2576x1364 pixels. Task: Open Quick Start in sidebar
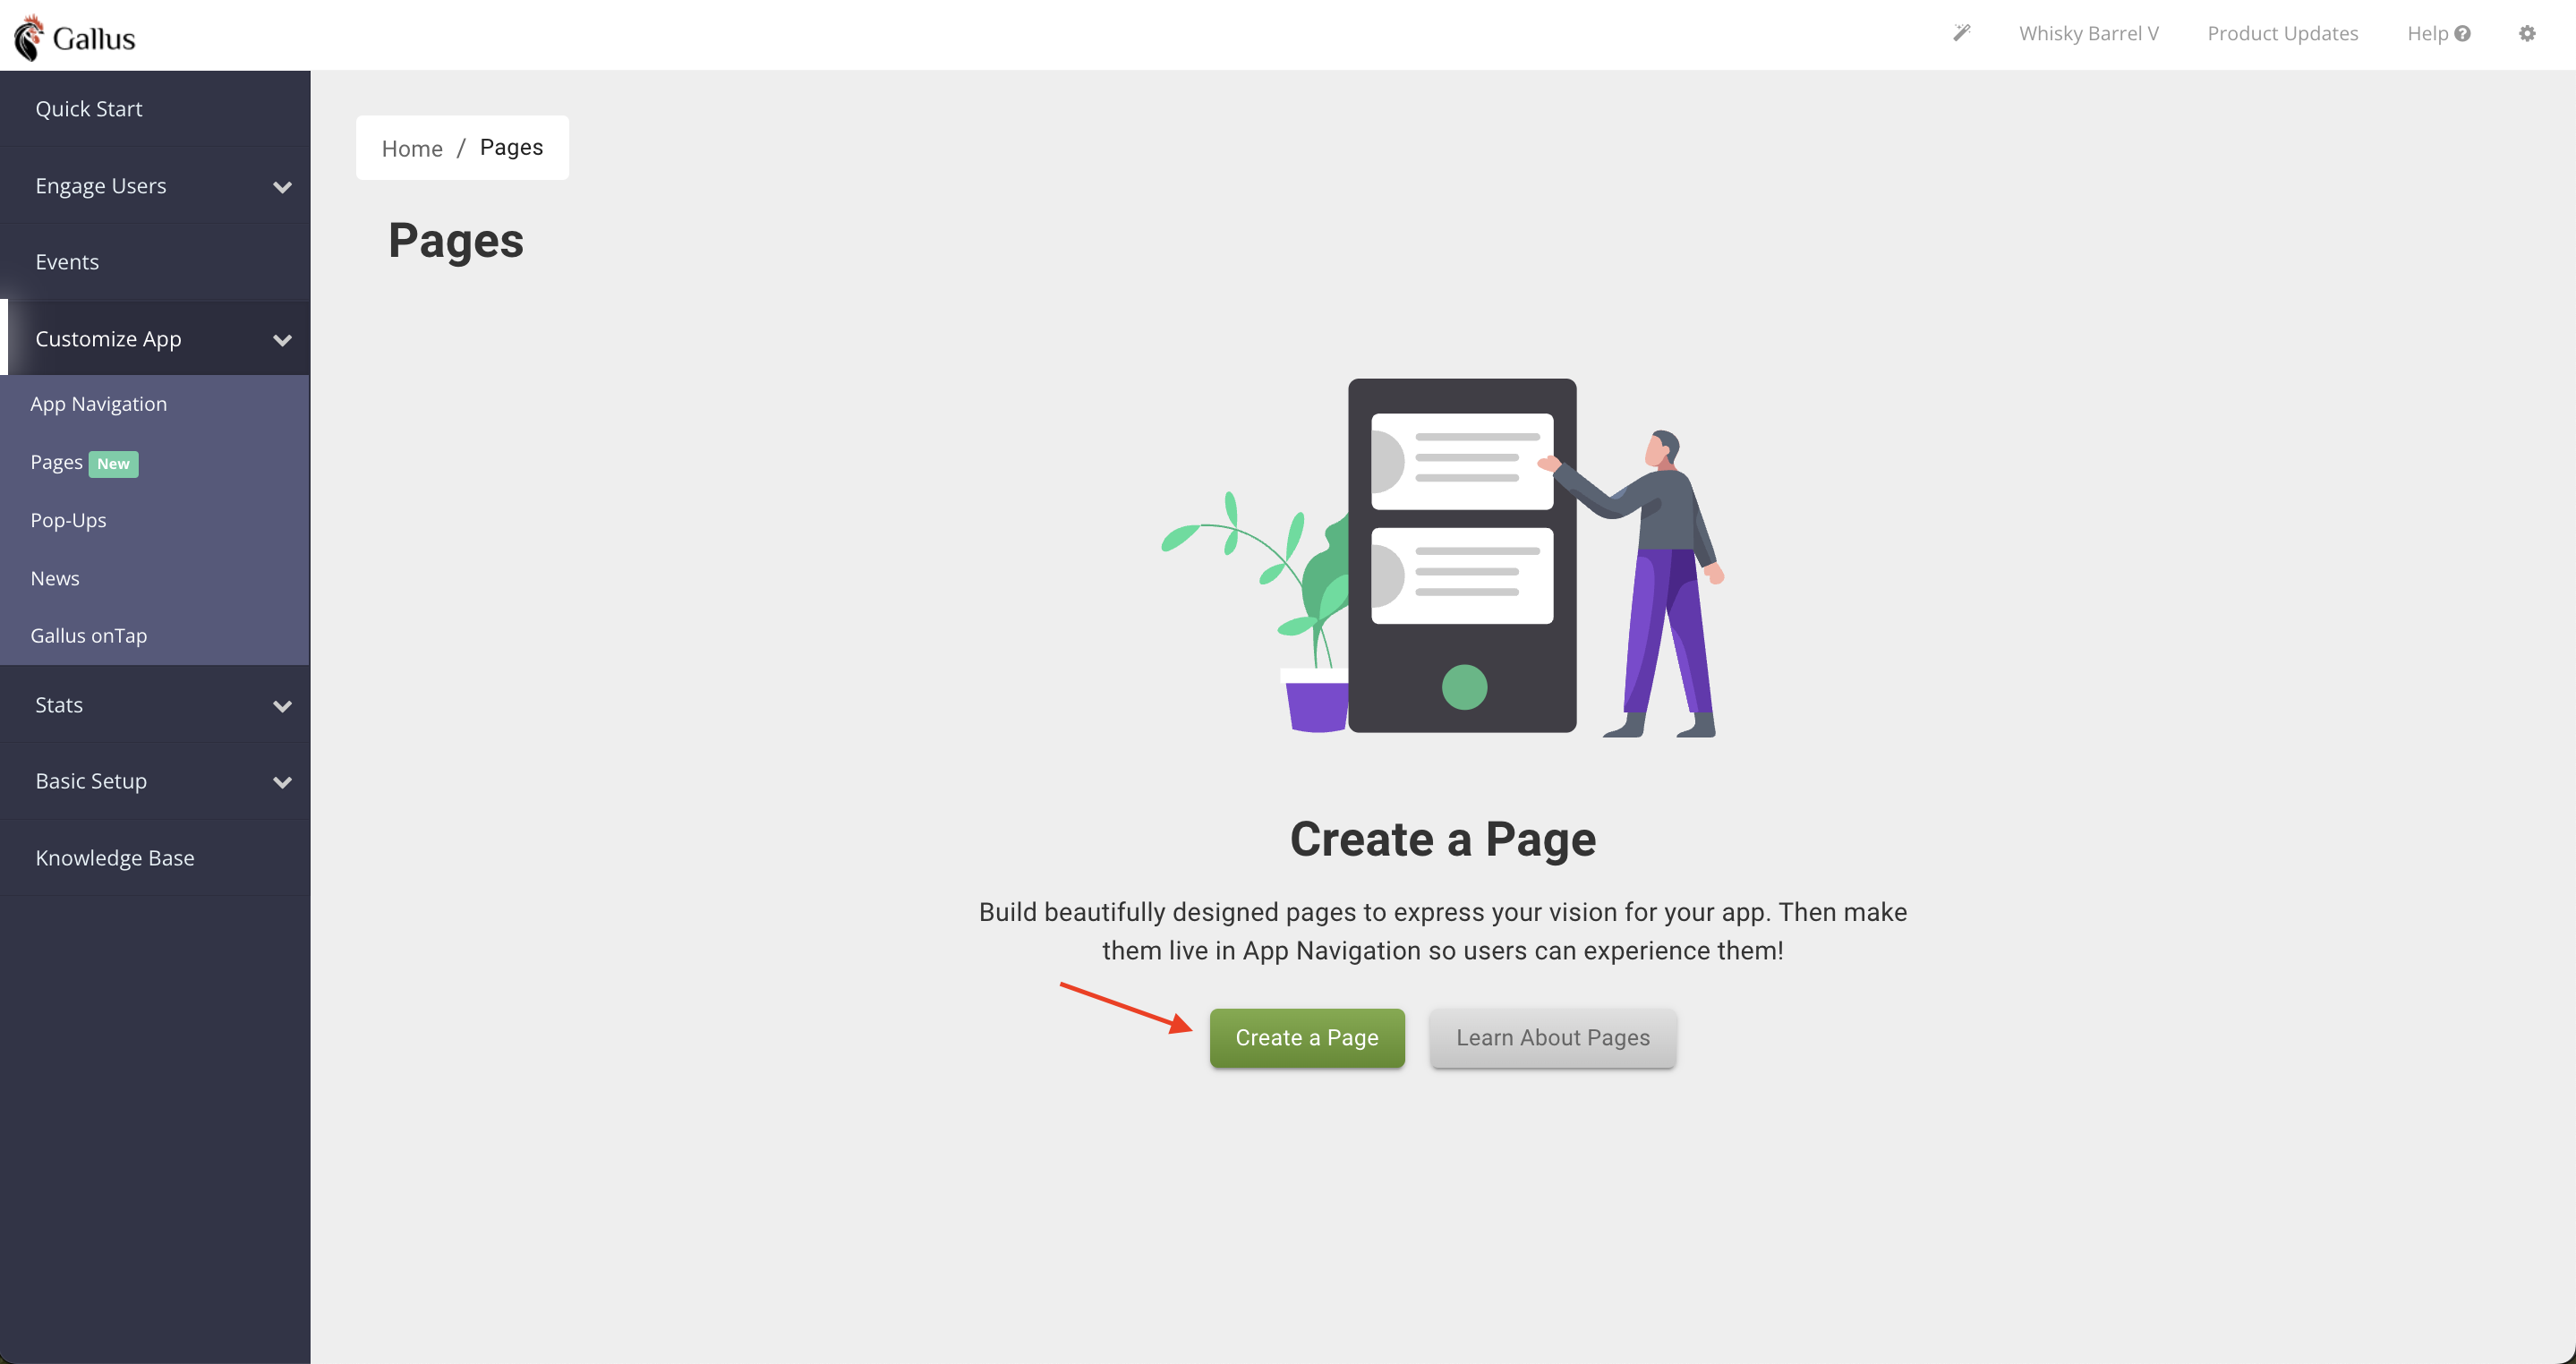pos(155,108)
